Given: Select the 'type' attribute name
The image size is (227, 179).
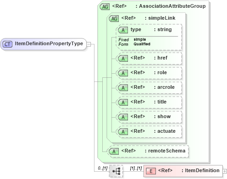Looking at the screenshot, I should tap(136, 30).
